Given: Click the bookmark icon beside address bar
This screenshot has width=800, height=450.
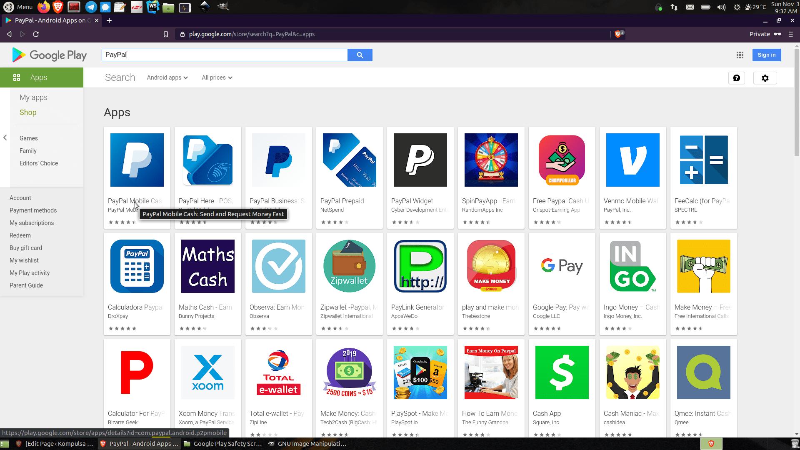Looking at the screenshot, I should 166,34.
